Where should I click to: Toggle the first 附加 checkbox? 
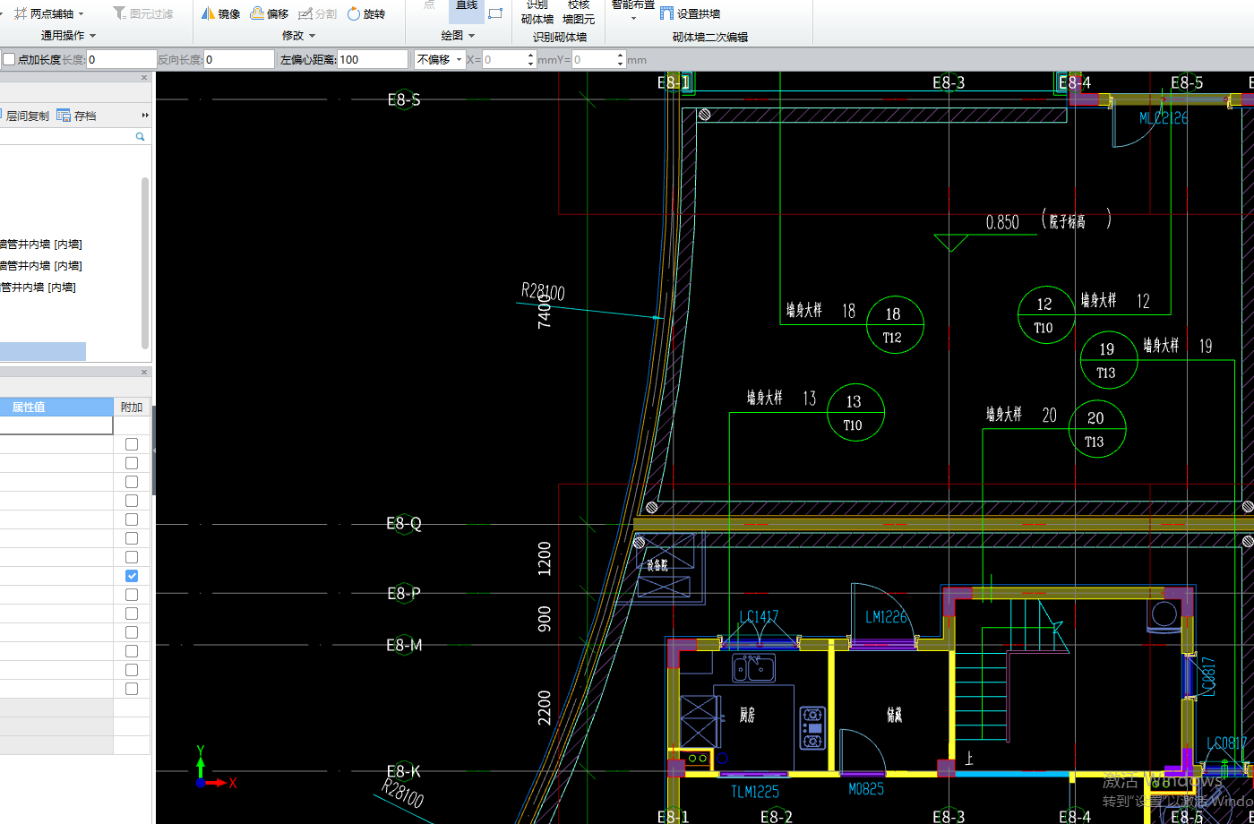pos(132,444)
